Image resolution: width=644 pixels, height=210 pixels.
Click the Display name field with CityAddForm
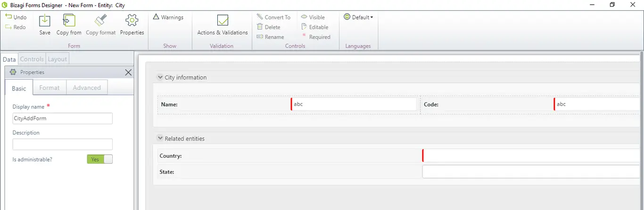click(62, 118)
